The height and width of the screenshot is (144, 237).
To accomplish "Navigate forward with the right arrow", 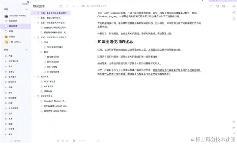I will (77, 6).
